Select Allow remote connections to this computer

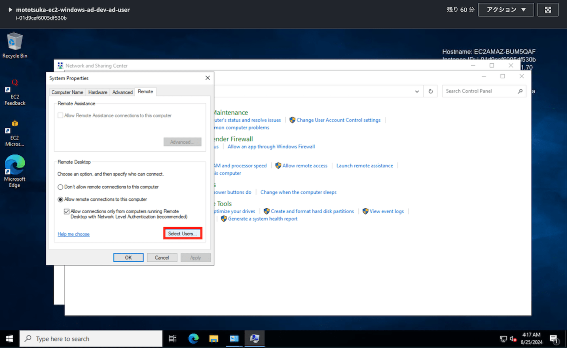pos(60,199)
